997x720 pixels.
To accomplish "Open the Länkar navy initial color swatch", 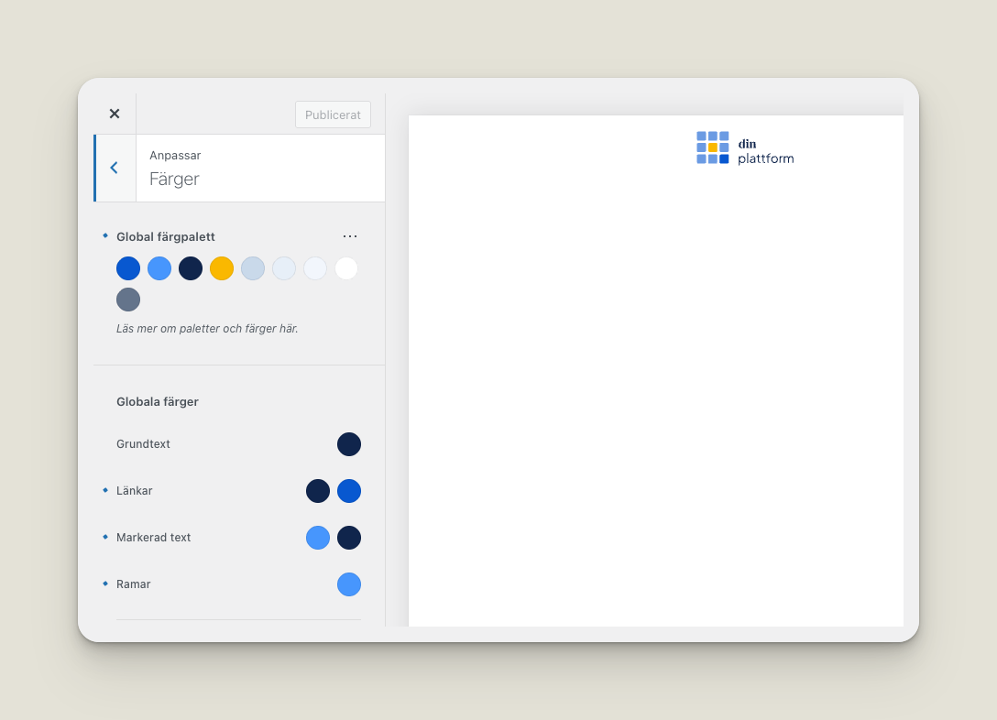I will pos(318,491).
